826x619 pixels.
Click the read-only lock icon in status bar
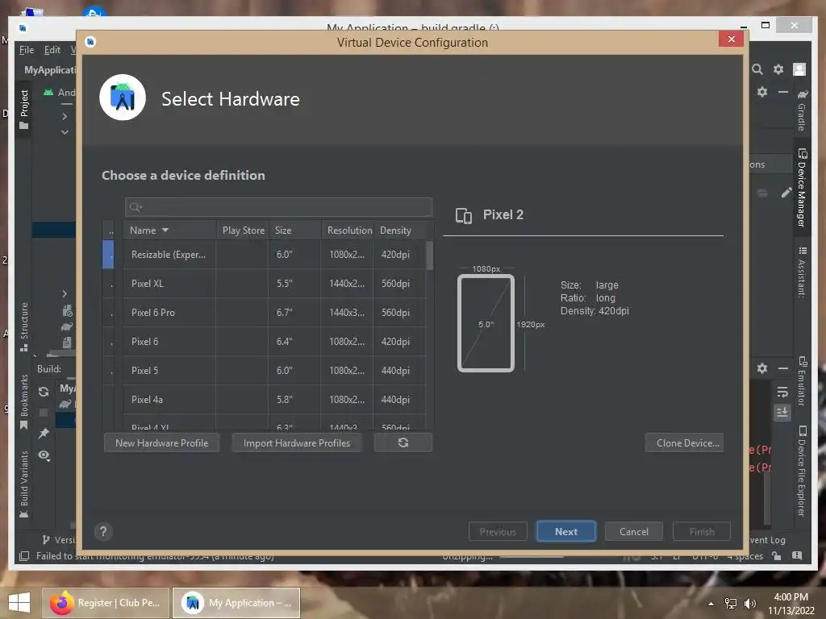coord(776,555)
